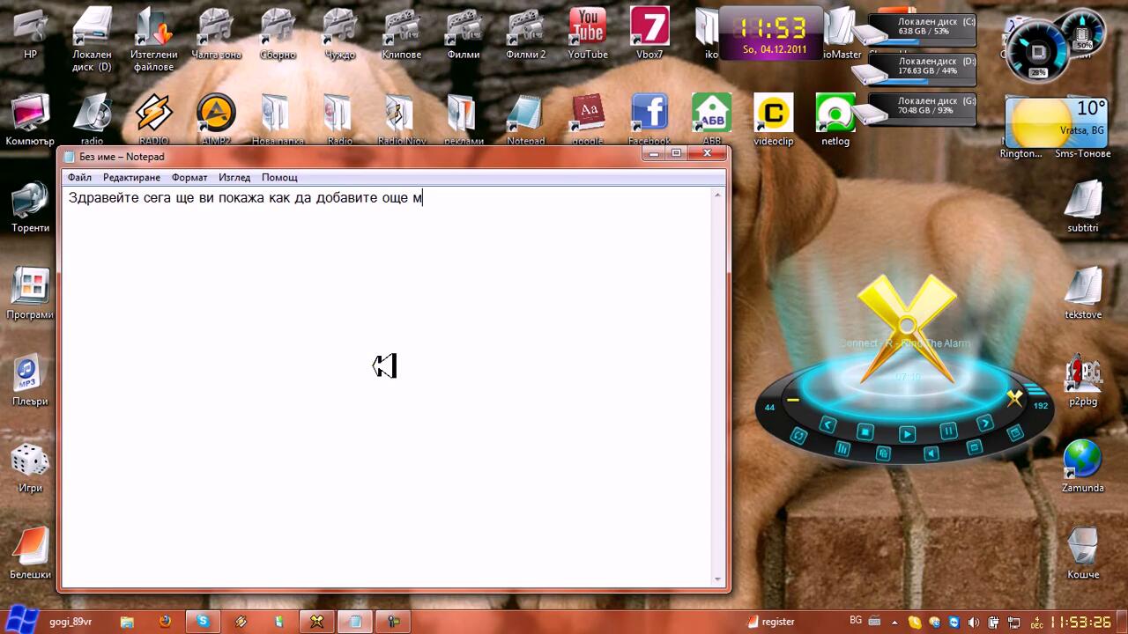Viewport: 1128px width, 634px height.
Task: Toggle repeat in the media player widget
Action: click(798, 436)
